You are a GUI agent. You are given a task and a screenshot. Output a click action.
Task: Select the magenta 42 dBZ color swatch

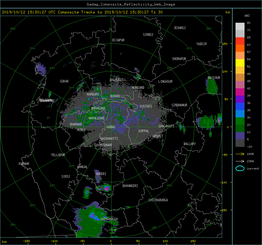[x=240, y=92]
